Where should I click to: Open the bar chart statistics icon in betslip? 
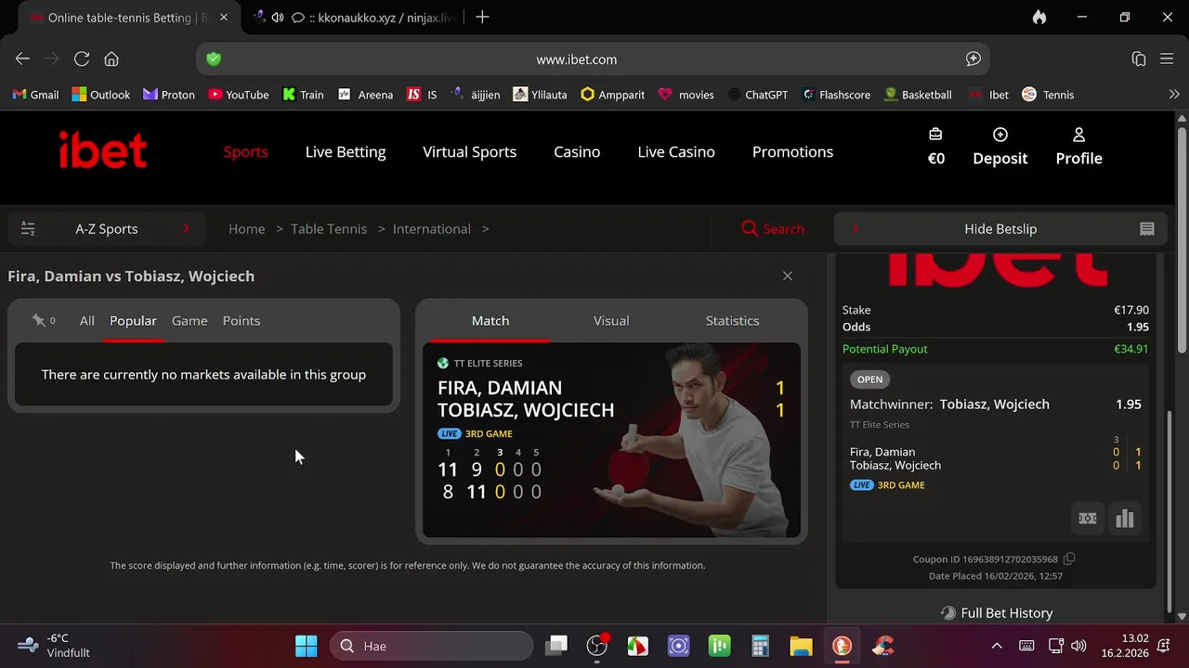click(x=1125, y=519)
